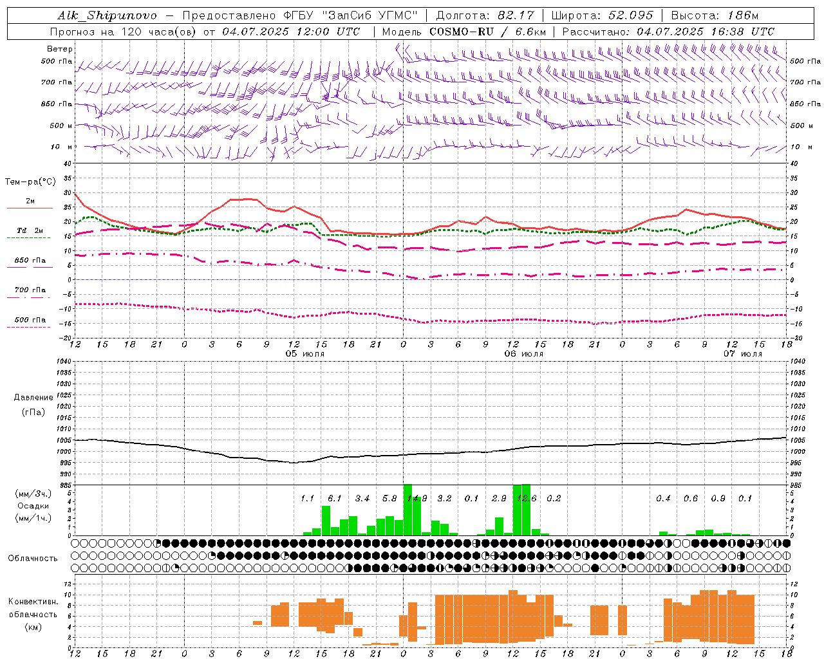Click the Широта: 52.095 value
824x659 pixels.
(603, 15)
